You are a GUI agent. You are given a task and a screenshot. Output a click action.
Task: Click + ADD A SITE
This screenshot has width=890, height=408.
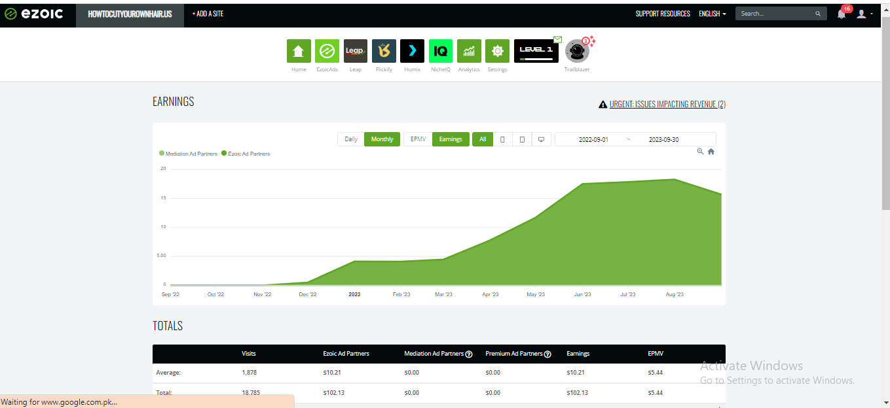tap(208, 14)
